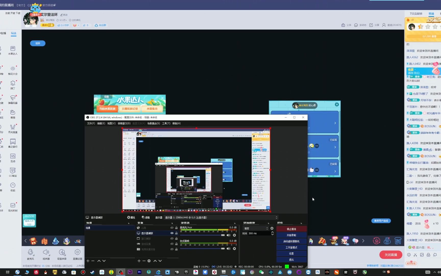Add a new scene in OBS scenes panel
The width and height of the screenshot is (441, 276).
(x=88, y=261)
